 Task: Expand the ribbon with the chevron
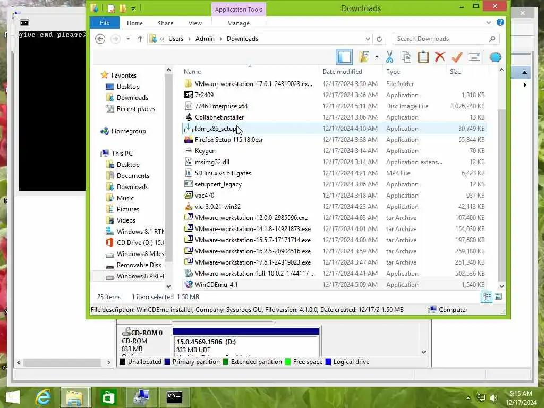point(489,23)
